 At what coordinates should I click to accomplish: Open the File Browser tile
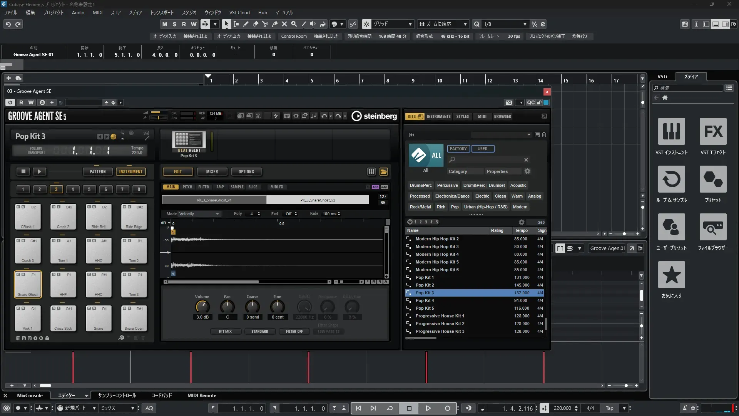point(713,227)
